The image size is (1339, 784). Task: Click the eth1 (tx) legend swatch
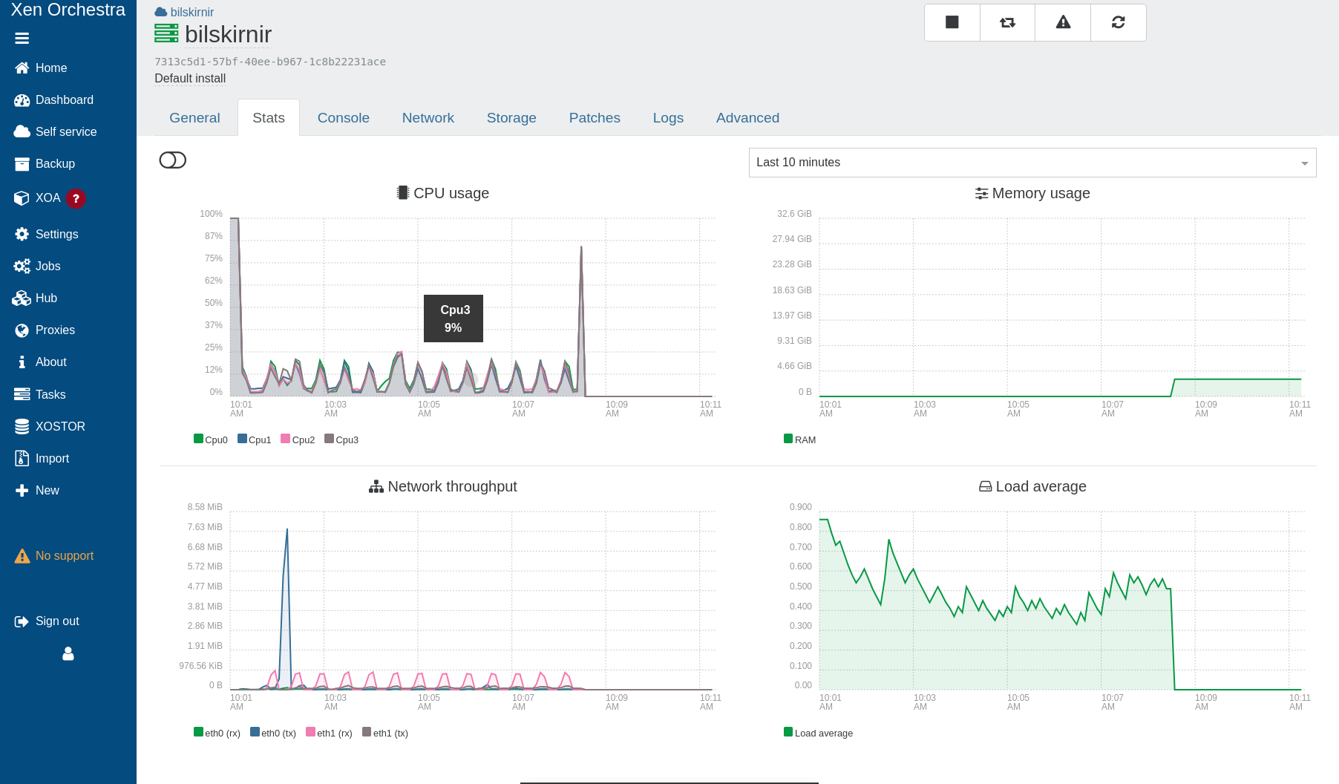pyautogui.click(x=367, y=732)
